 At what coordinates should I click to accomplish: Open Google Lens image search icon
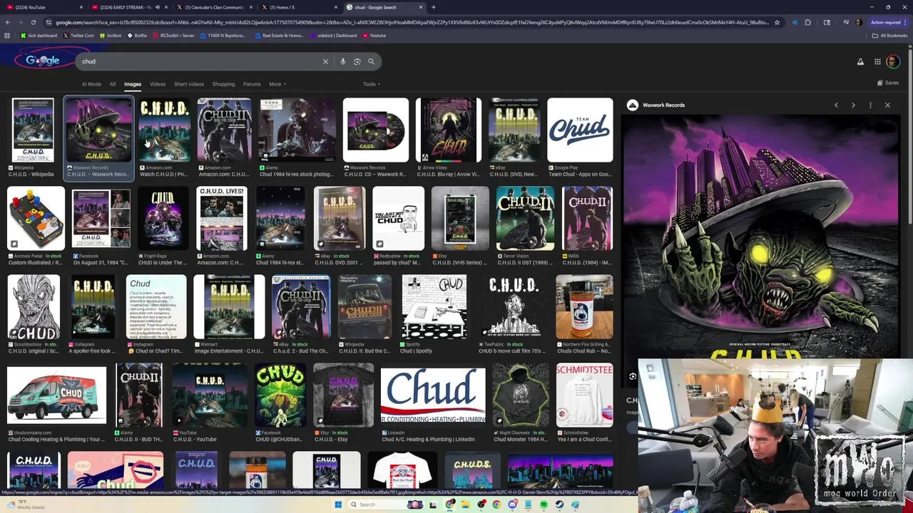(357, 61)
